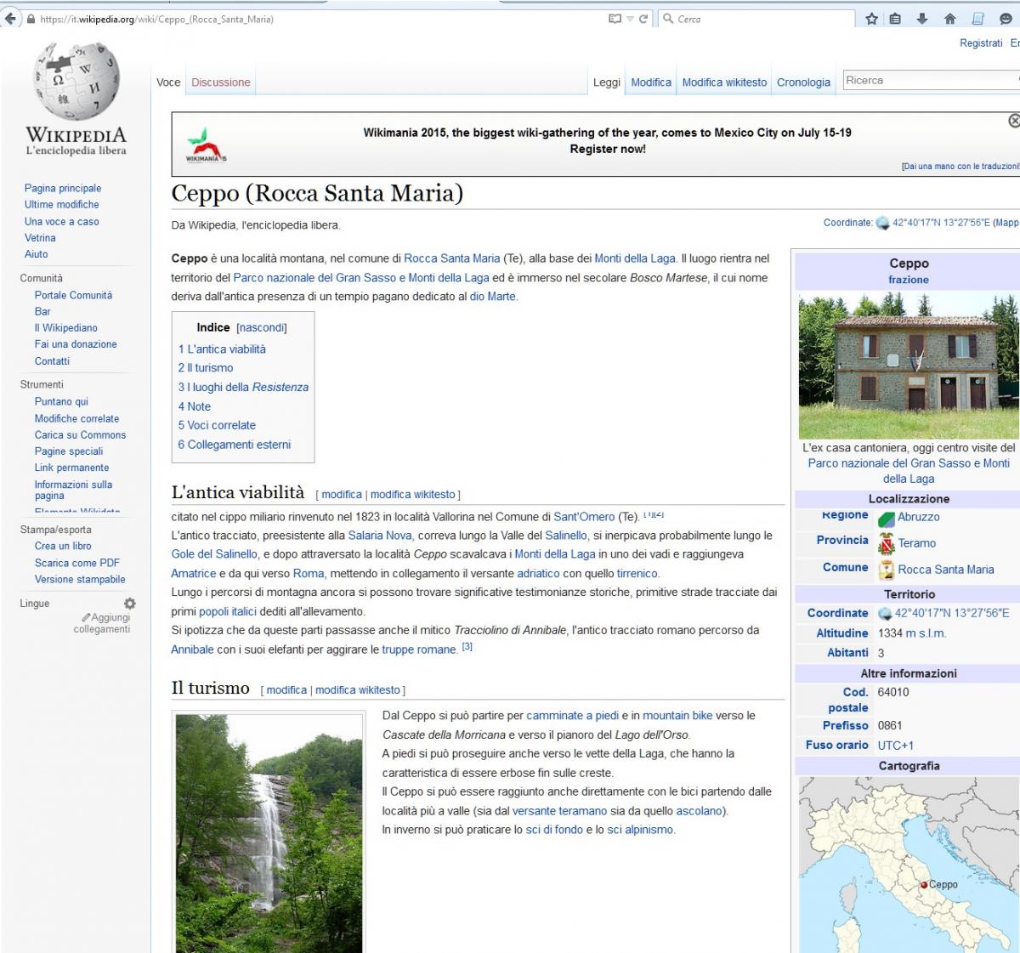Open reader view from the address bar
The image size is (1020, 953).
615,19
